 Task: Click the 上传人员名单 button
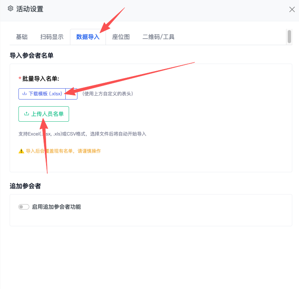(44, 114)
